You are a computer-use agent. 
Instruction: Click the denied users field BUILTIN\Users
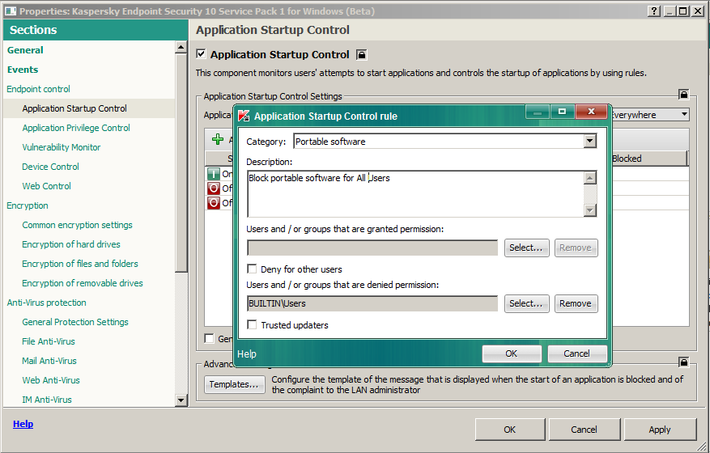point(372,303)
